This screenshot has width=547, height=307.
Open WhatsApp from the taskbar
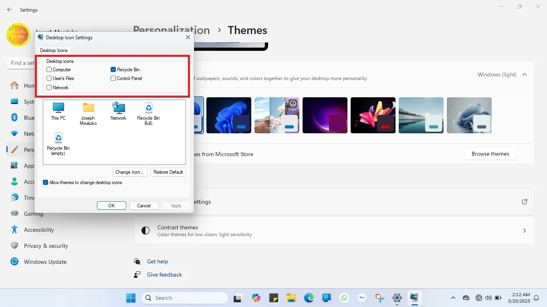click(x=344, y=298)
